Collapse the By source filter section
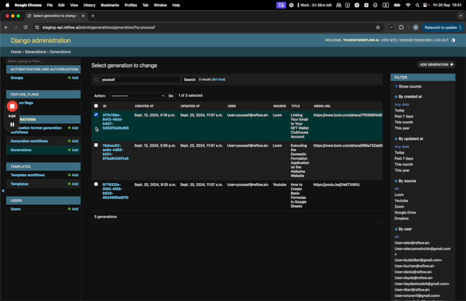This screenshot has width=466, height=301. pyautogui.click(x=405, y=181)
